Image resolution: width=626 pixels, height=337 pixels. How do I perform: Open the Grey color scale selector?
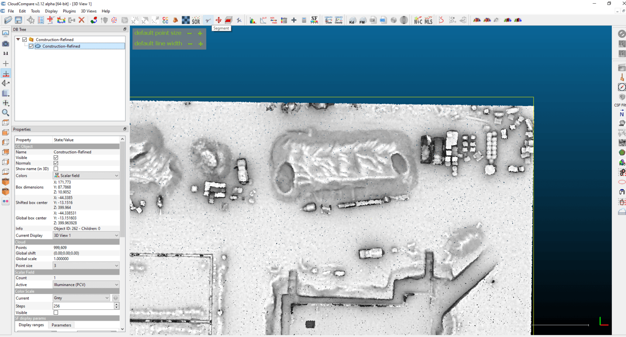click(x=81, y=298)
